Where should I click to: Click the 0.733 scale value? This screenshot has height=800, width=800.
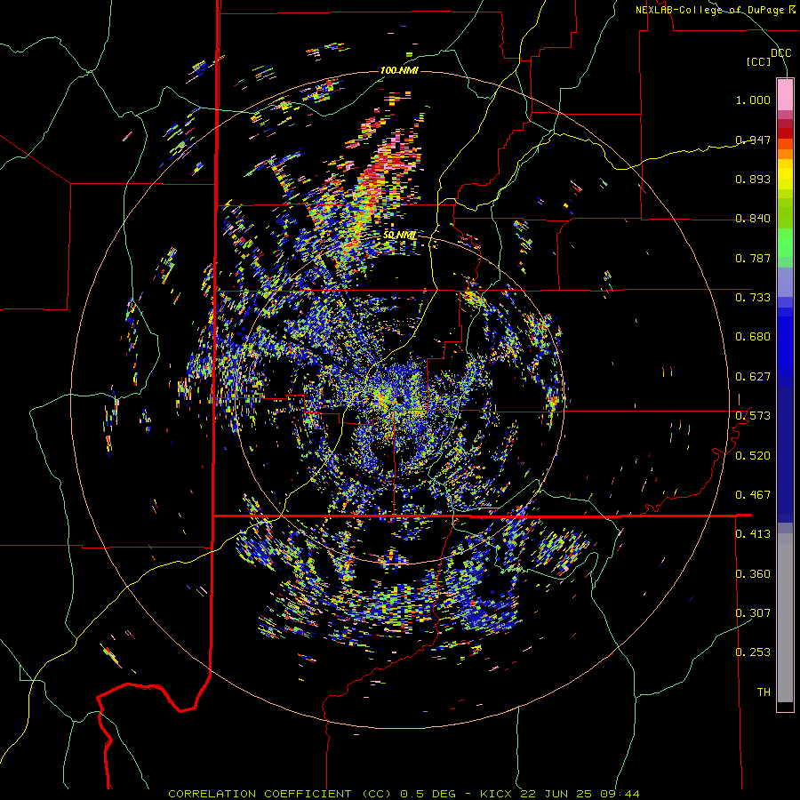point(753,298)
